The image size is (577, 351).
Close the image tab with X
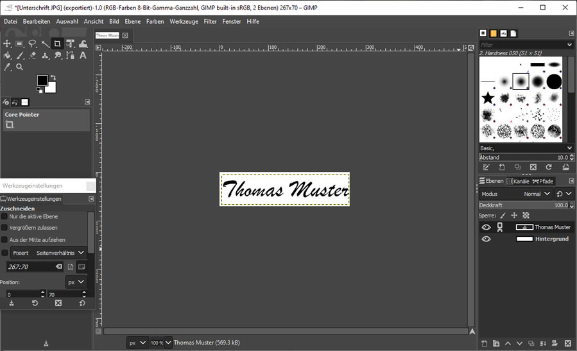tap(125, 35)
